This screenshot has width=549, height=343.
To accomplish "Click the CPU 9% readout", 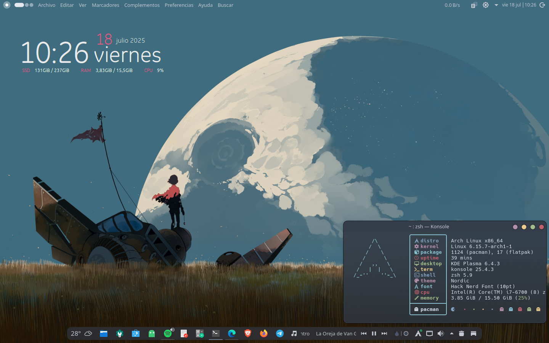I will 154,71.
